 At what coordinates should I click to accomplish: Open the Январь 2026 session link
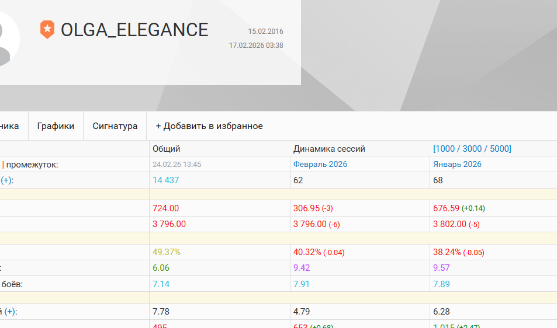[x=457, y=164]
